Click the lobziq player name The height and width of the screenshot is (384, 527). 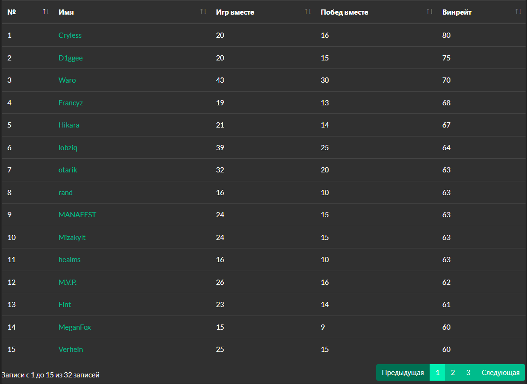pyautogui.click(x=68, y=148)
